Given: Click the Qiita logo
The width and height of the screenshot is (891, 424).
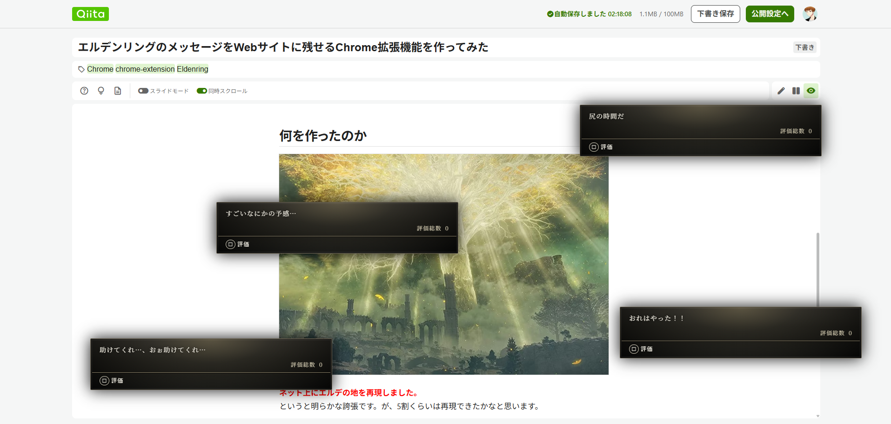Looking at the screenshot, I should (90, 14).
